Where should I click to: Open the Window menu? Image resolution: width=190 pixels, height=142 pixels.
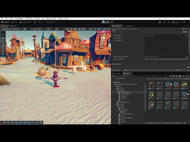point(61,19)
